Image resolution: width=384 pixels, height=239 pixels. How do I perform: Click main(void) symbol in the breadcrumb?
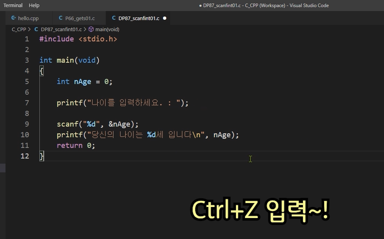[x=107, y=30]
